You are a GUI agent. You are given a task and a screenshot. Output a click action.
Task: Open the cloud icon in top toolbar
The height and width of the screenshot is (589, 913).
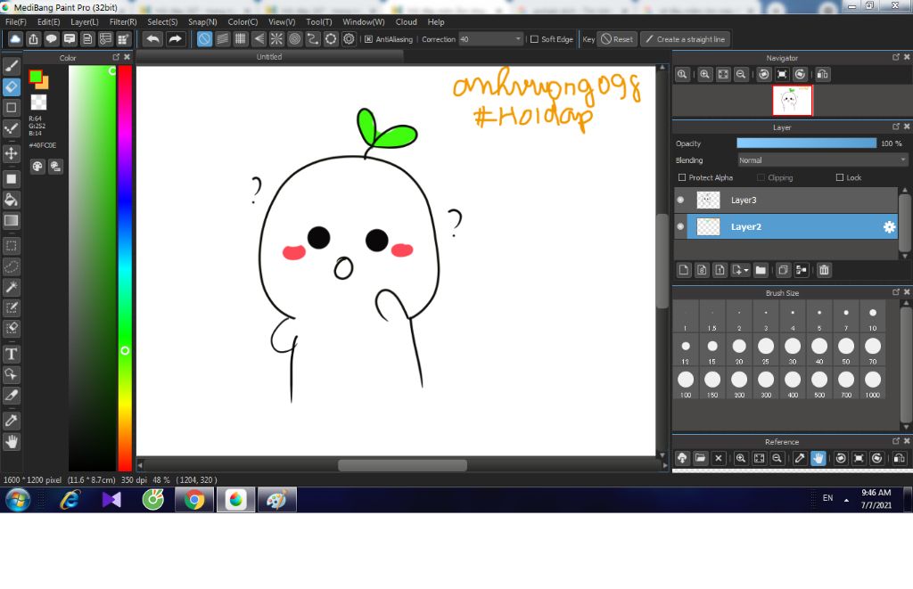(x=15, y=39)
